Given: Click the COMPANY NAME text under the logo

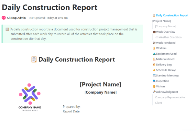Looking at the screenshot, I should 30,107.
